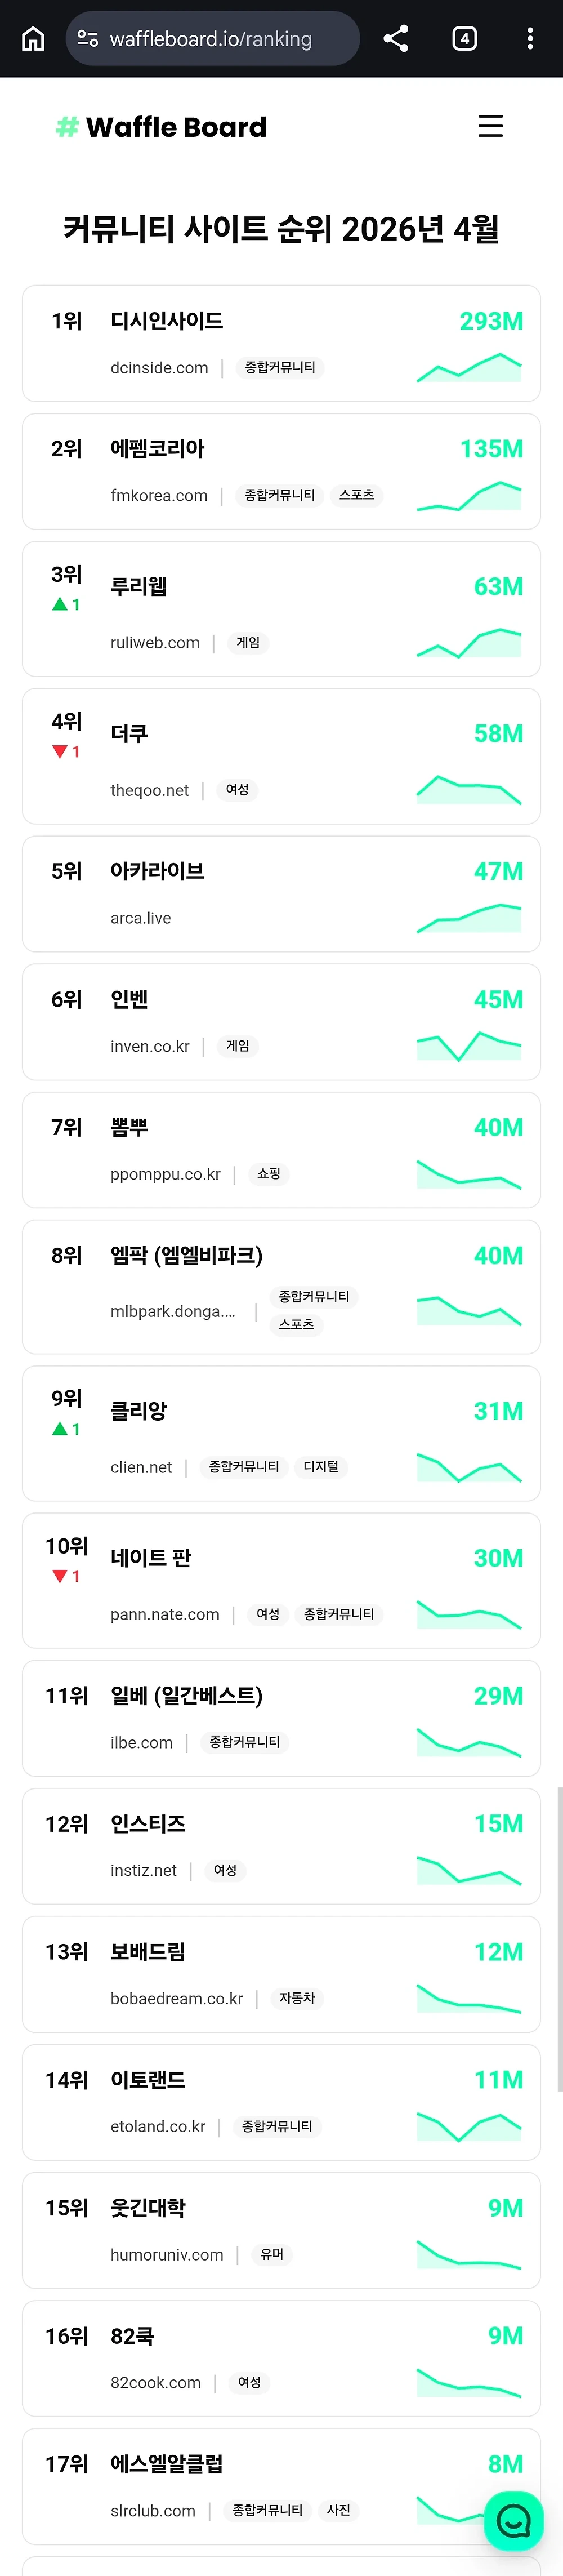View the 인벤 traffic trend chart
This screenshot has width=563, height=2576.
[x=469, y=1045]
